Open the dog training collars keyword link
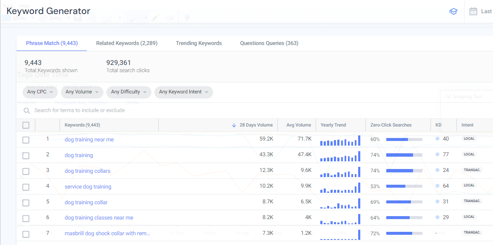The width and height of the screenshot is (493, 245). click(87, 171)
